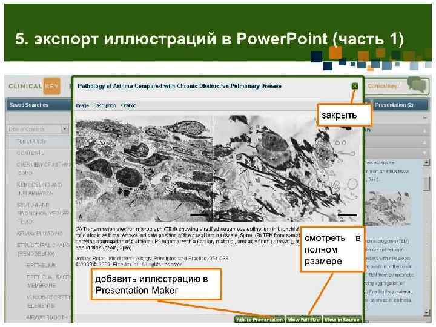Select REMODELING AND INFLAMMATION outline item
This screenshot has height=327, width=436.
point(39,189)
